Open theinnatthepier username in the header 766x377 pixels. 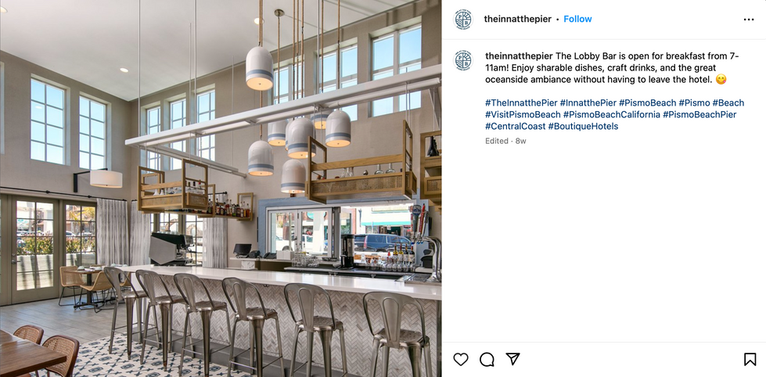click(x=517, y=19)
